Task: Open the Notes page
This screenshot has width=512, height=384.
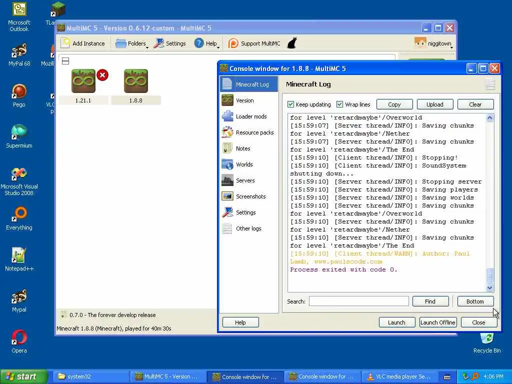Action: tap(249, 148)
